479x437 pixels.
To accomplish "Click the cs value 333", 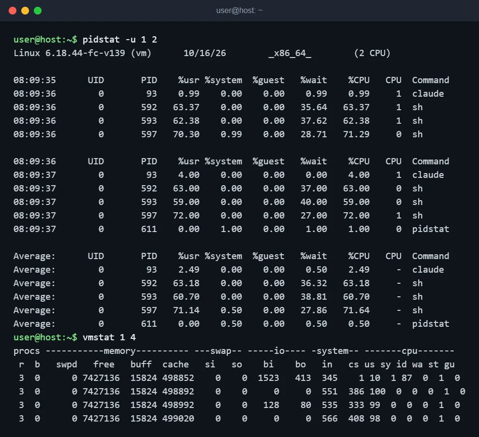I will tap(356, 405).
